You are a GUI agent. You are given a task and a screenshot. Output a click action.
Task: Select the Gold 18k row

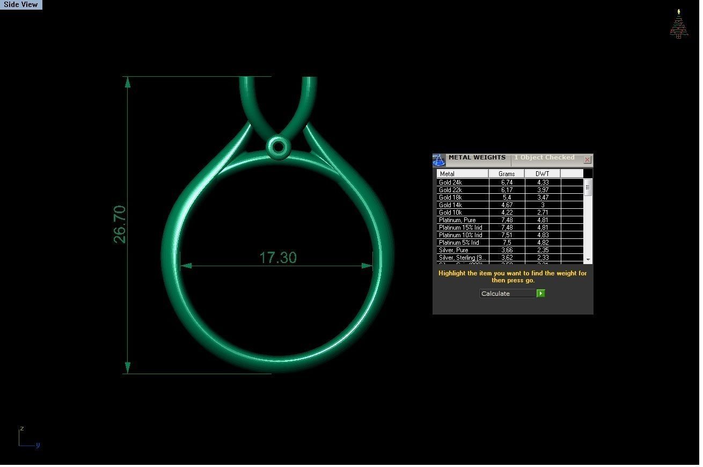coord(510,198)
